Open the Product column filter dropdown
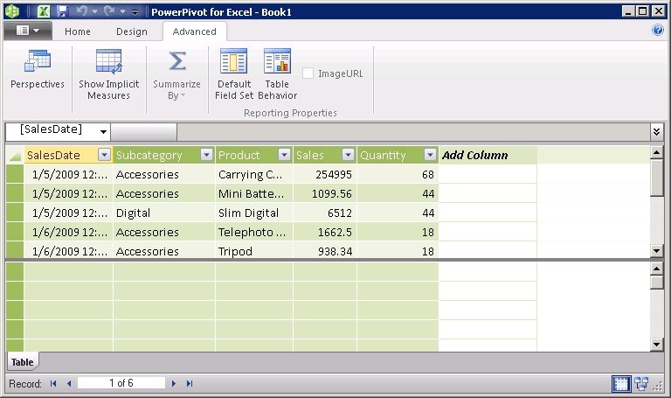Image resolution: width=671 pixels, height=398 pixels. tap(285, 155)
